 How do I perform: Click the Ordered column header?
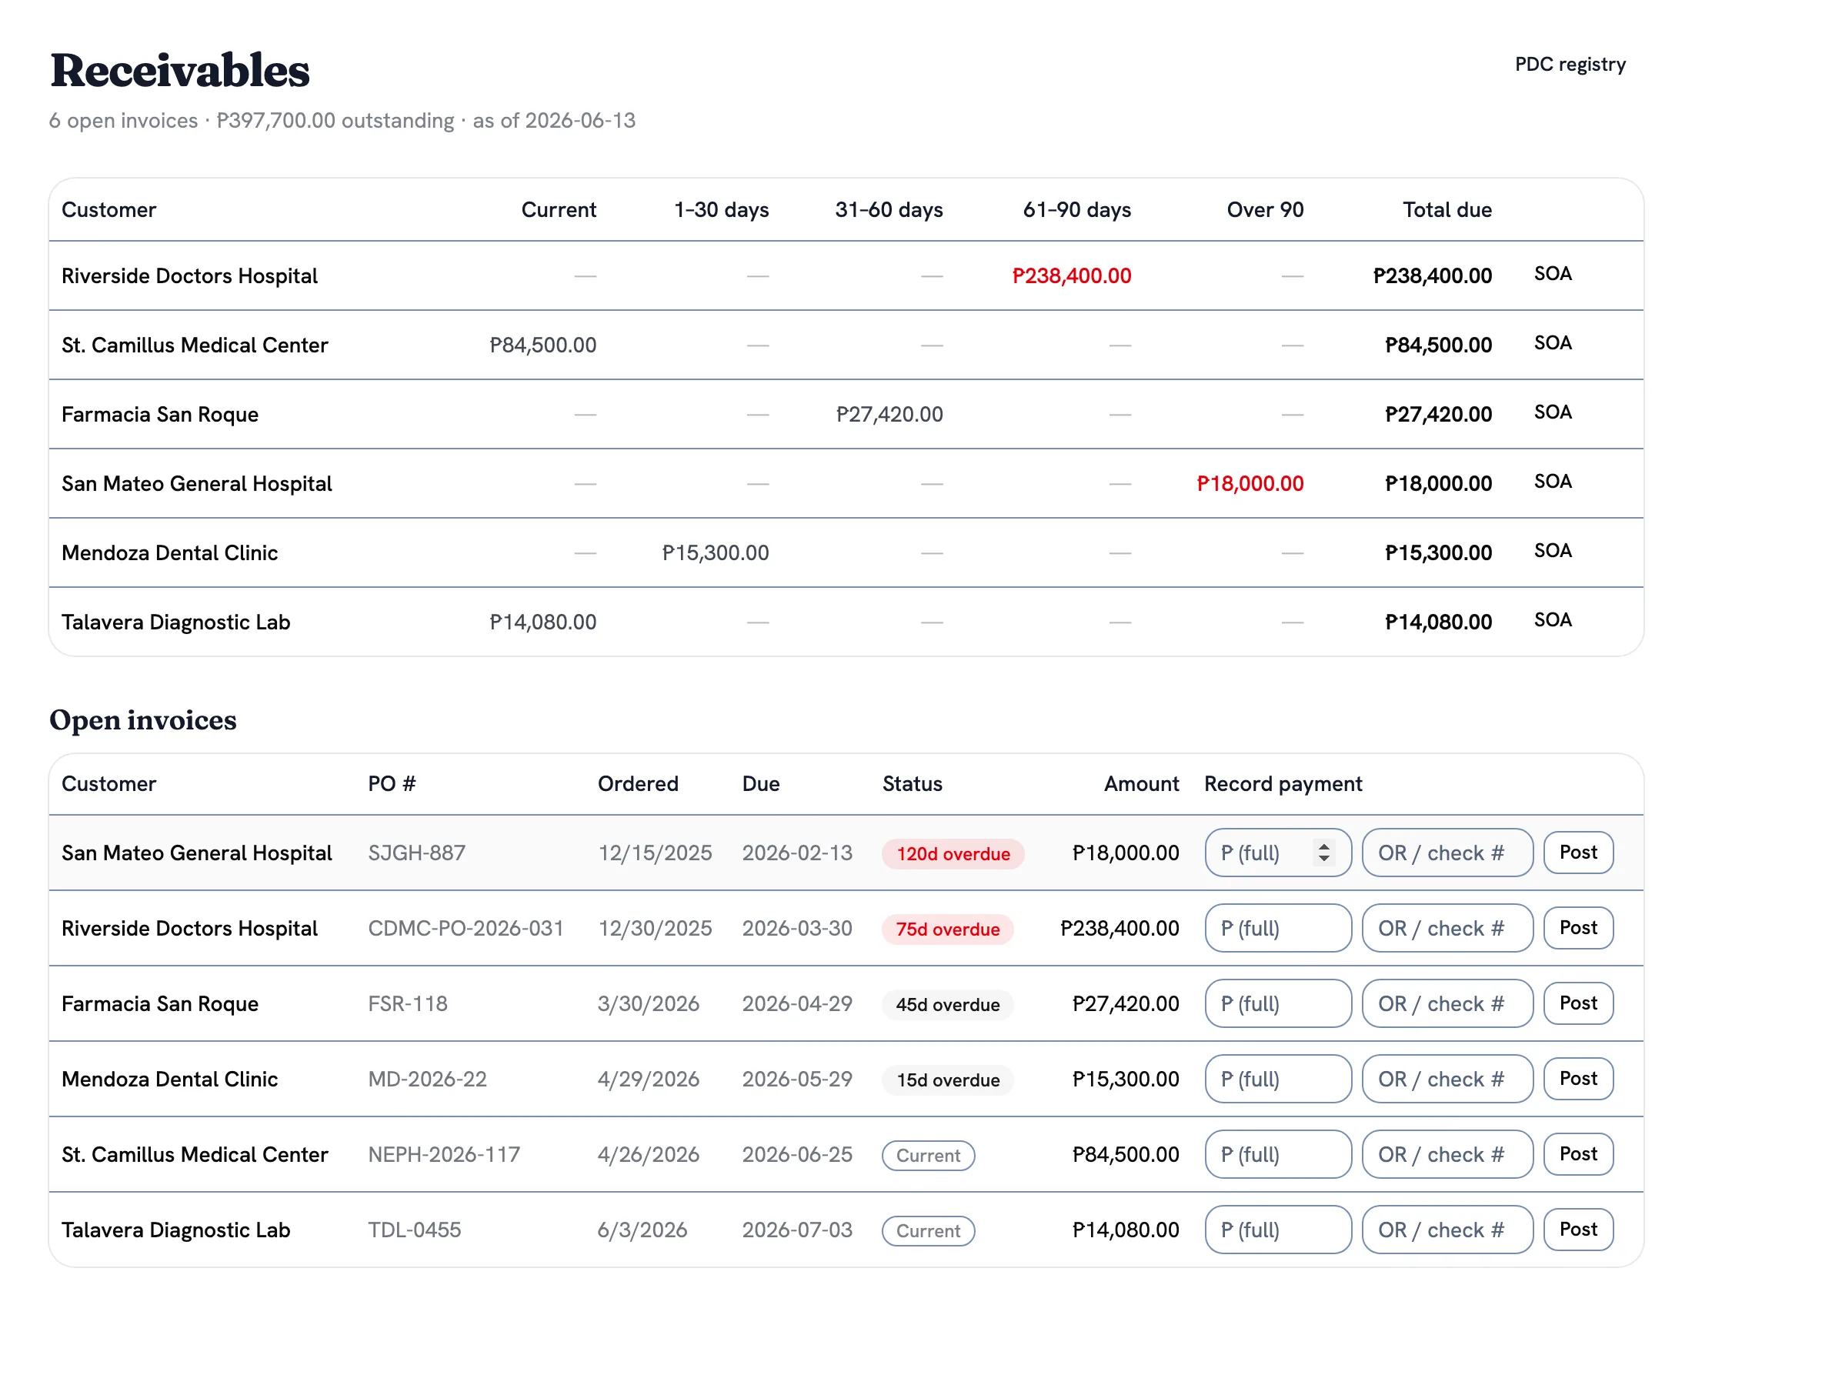[x=637, y=783]
